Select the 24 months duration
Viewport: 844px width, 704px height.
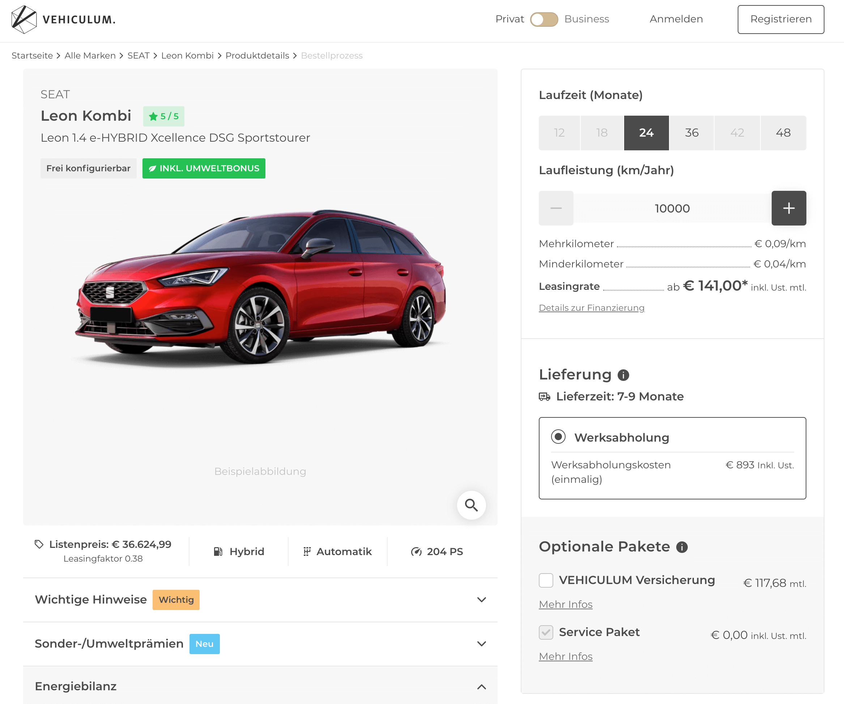[x=646, y=133]
